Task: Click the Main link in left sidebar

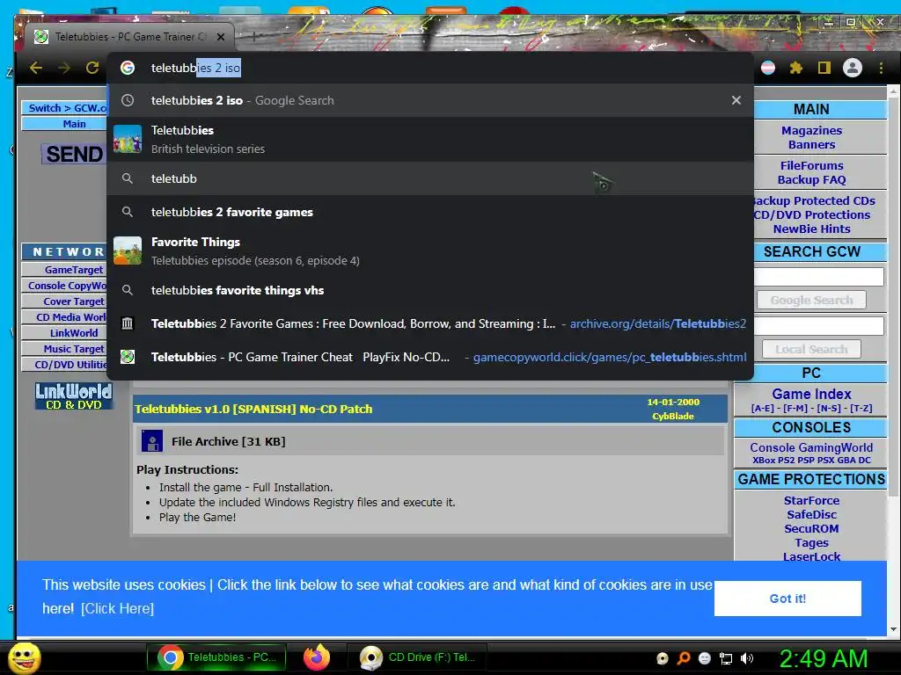Action: (74, 124)
